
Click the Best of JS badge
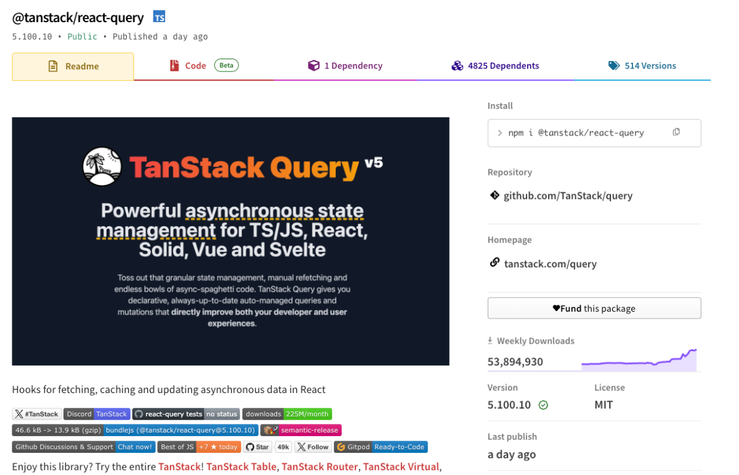click(200, 447)
